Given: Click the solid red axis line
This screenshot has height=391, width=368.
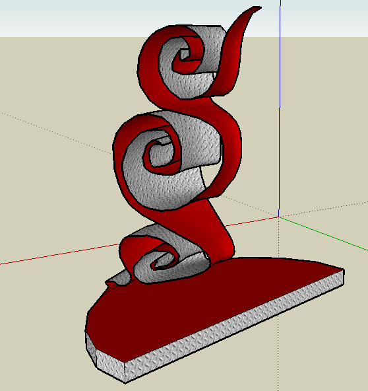Looking at the screenshot, I should (x=60, y=254).
